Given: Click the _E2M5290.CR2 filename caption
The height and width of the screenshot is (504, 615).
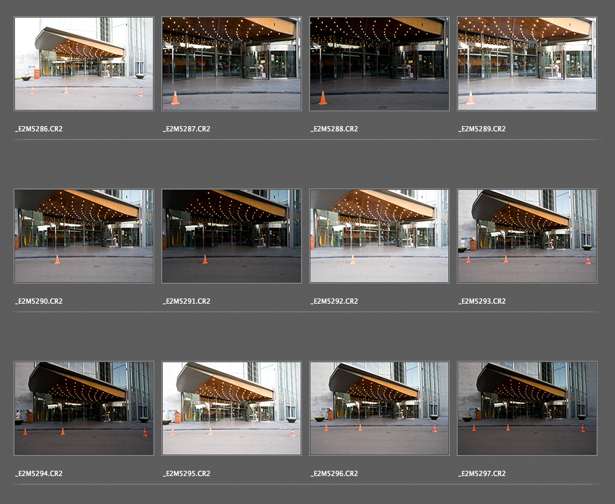Looking at the screenshot, I should [38, 302].
